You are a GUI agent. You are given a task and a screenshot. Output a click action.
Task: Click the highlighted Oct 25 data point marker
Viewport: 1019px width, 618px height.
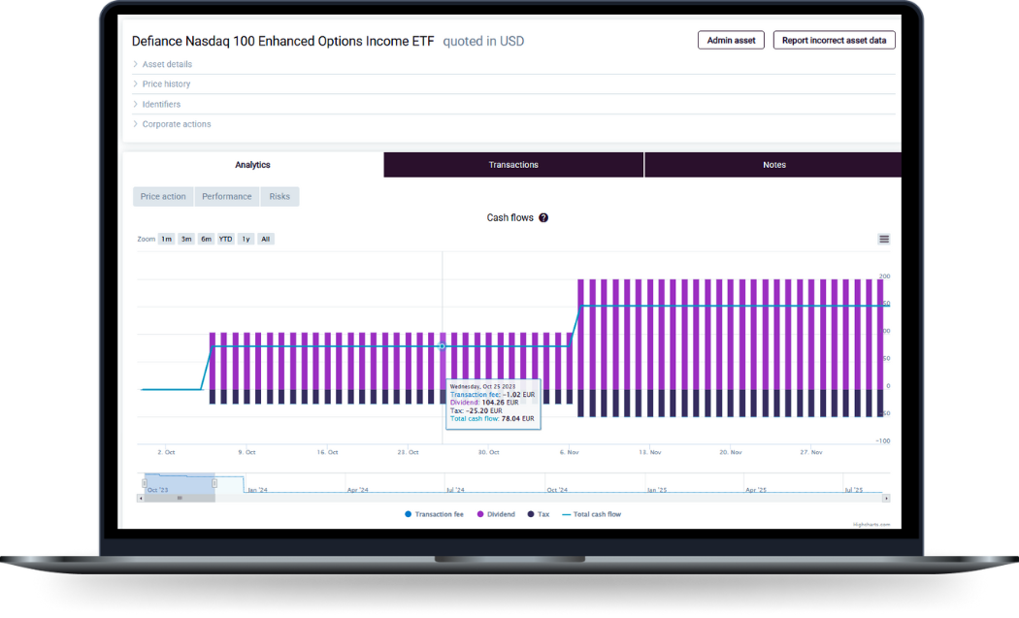pos(442,346)
